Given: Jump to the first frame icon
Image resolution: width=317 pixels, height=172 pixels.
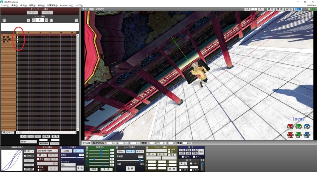Looking at the screenshot, I should 4,20.
